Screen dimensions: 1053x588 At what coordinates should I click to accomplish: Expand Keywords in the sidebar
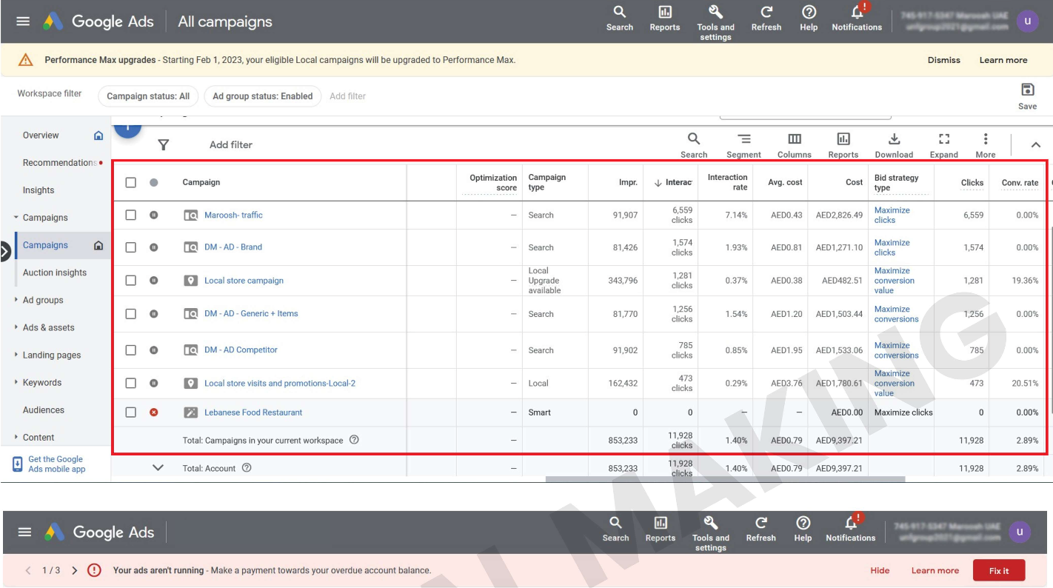[16, 382]
